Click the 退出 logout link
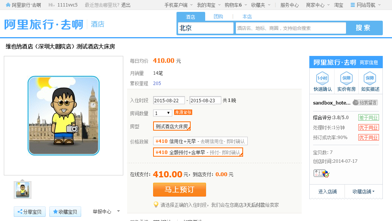The image size is (392, 221). pos(126,5)
